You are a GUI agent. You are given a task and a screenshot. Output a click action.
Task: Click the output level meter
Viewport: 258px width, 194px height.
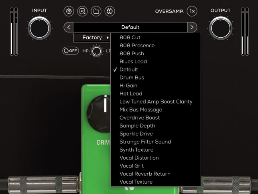click(245, 32)
